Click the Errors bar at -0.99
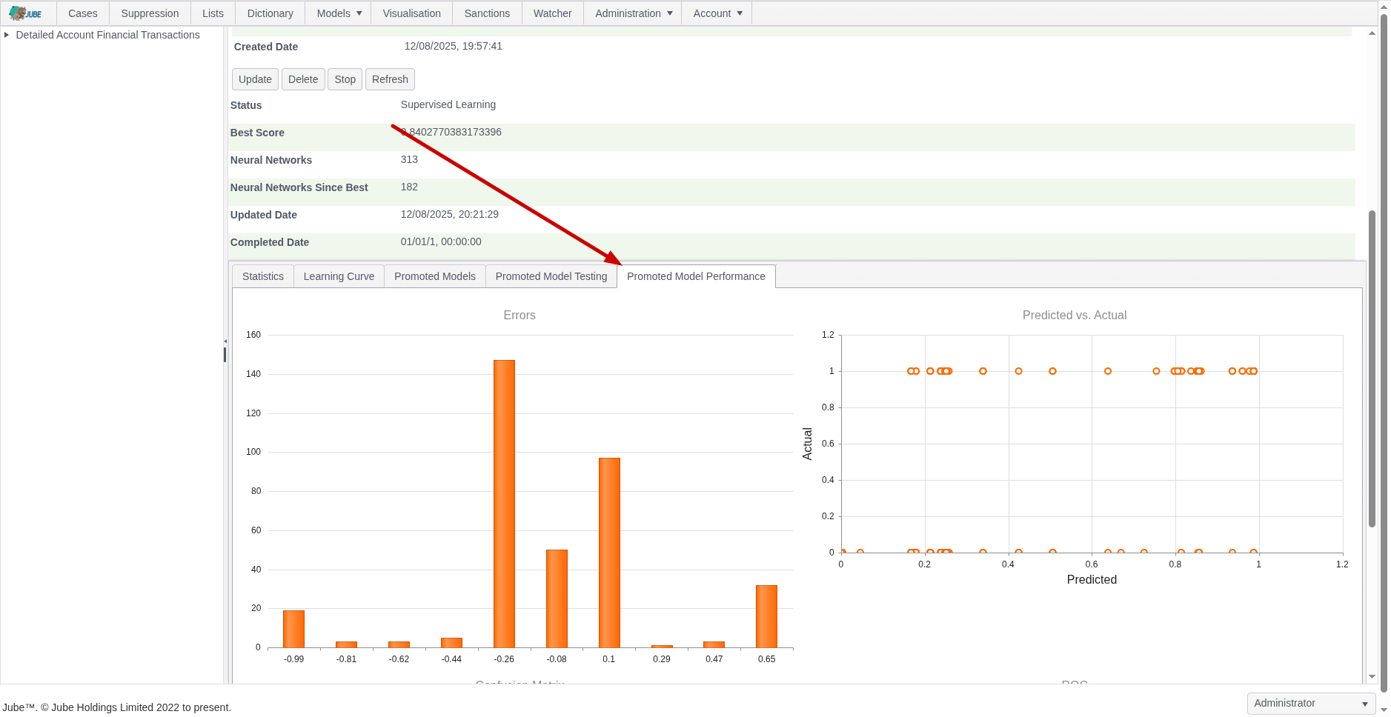The height and width of the screenshot is (717, 1391). tap(293, 629)
